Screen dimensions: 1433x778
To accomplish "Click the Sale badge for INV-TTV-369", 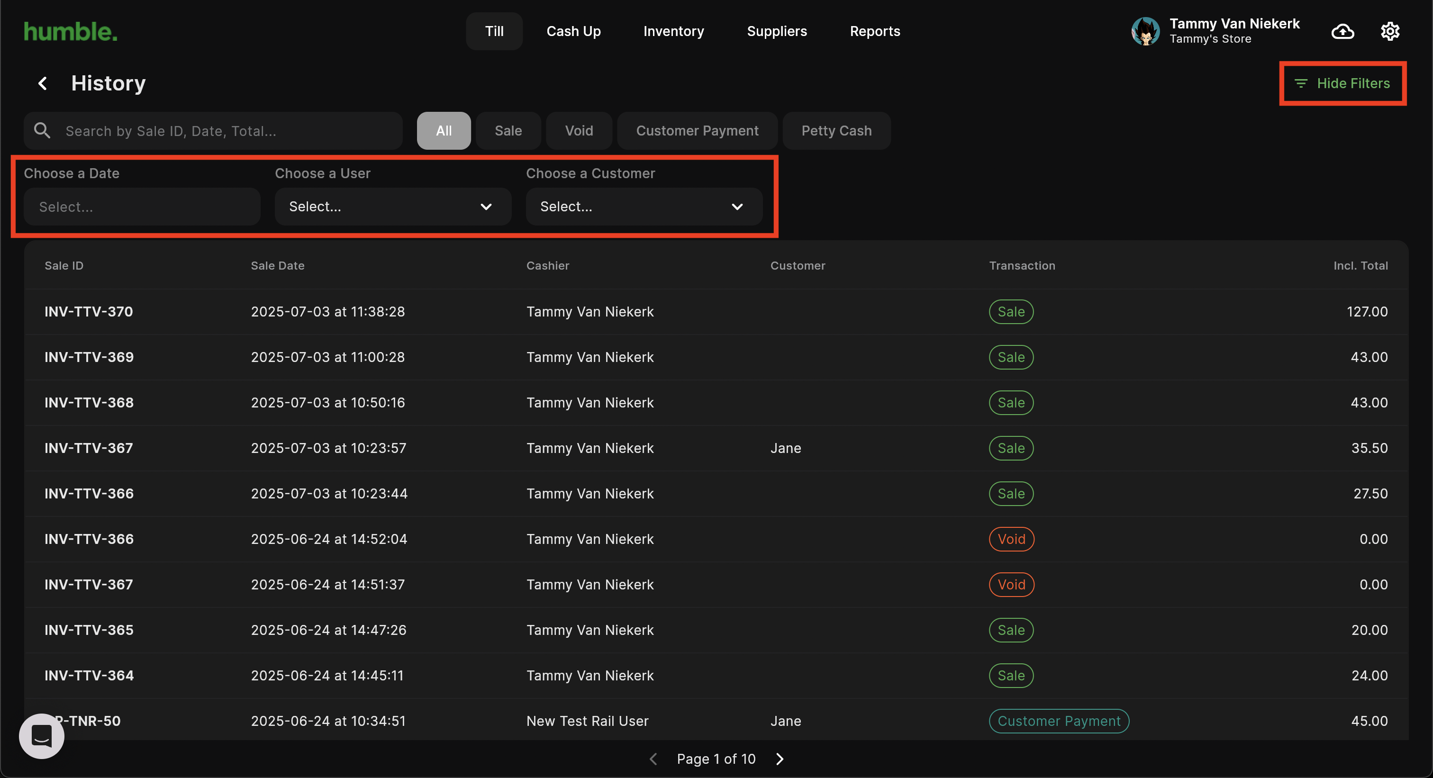I will [x=1011, y=357].
